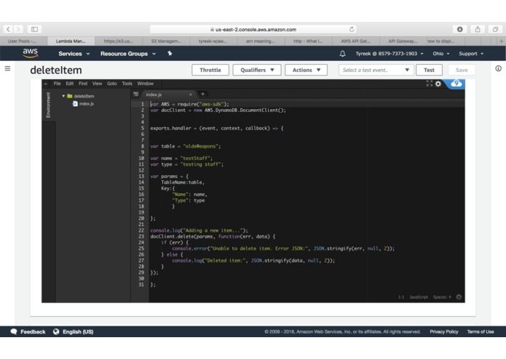The image size is (506, 359).
Task: Open the Edit menu in editor
Action: point(69,84)
